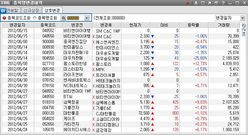Click the 라이프앤비 cell
Viewport: 248px width, 135px height.
[x=77, y=75]
